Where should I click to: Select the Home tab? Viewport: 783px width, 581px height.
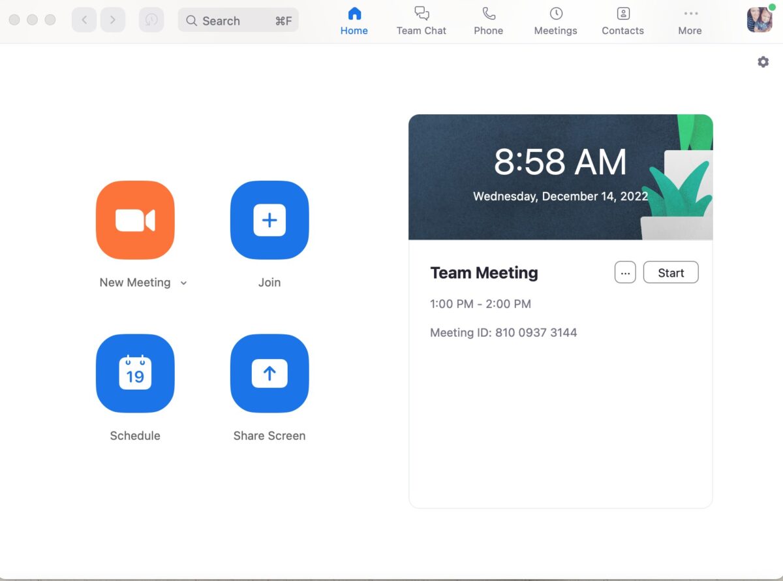[x=354, y=21]
